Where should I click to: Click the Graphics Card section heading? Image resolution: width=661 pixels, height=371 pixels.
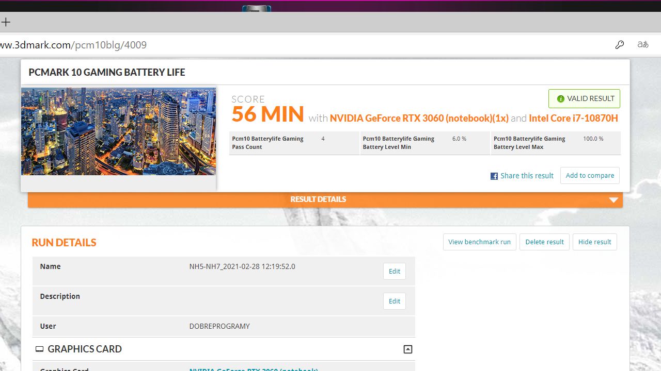[x=85, y=349]
